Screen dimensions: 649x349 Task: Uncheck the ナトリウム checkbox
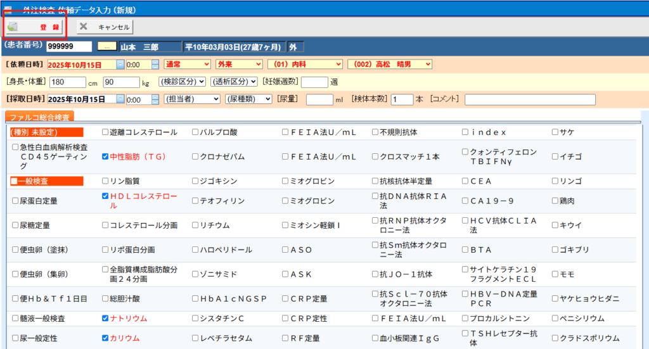point(105,319)
